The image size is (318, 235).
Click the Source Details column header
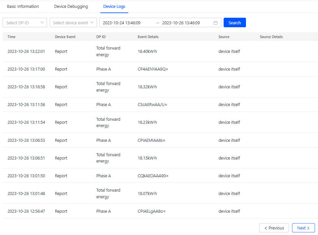271,37
